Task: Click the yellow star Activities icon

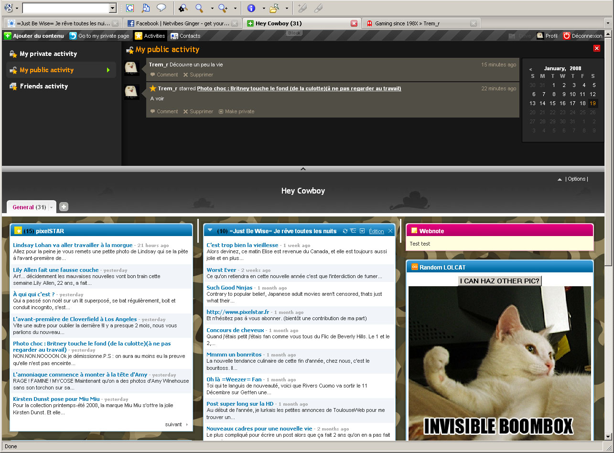Action: click(x=138, y=36)
